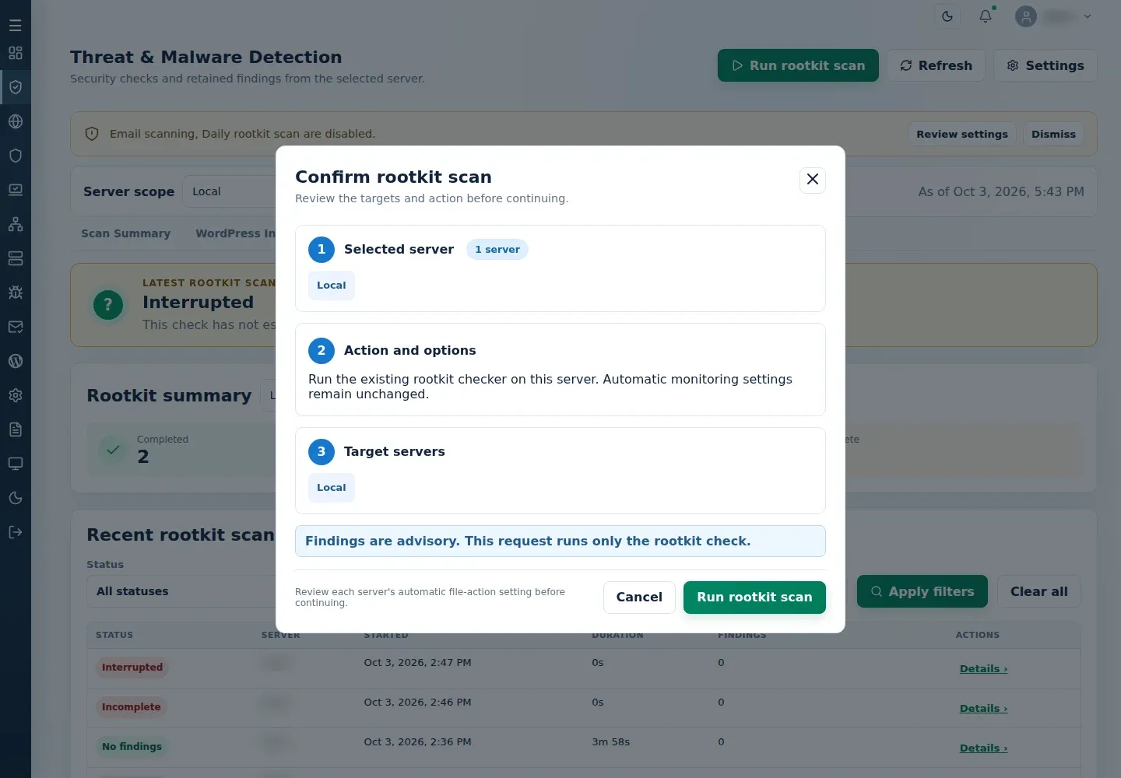This screenshot has height=778, width=1121.
Task: Open Details for the No findings scan row
Action: point(983,748)
